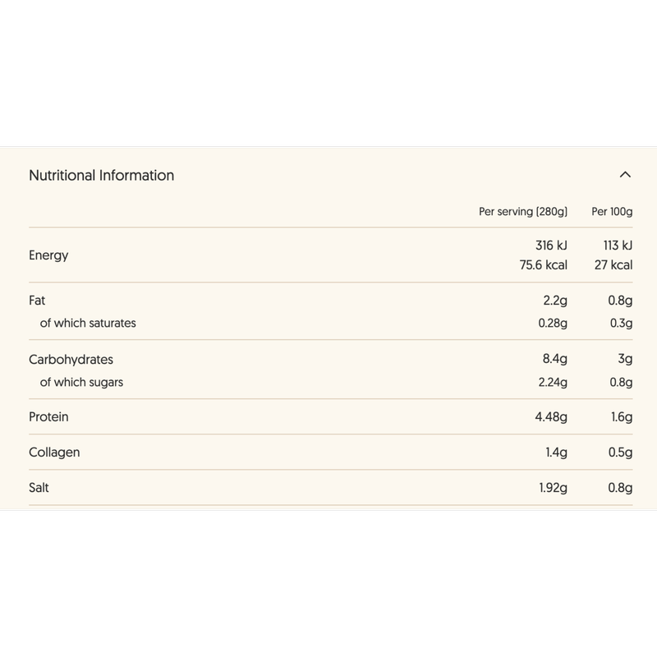
Task: Click the Salt row label
Action: point(39,488)
